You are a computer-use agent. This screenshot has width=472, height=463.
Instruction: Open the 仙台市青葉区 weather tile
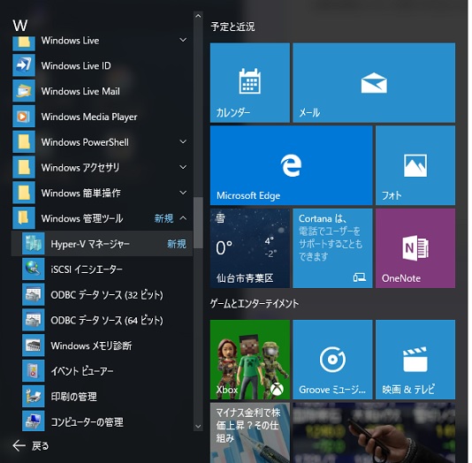click(250, 248)
